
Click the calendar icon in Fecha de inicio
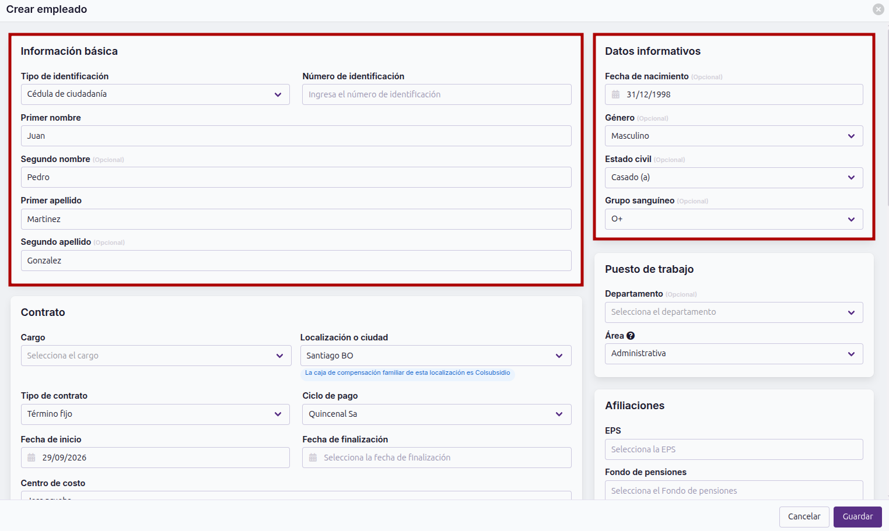[32, 458]
